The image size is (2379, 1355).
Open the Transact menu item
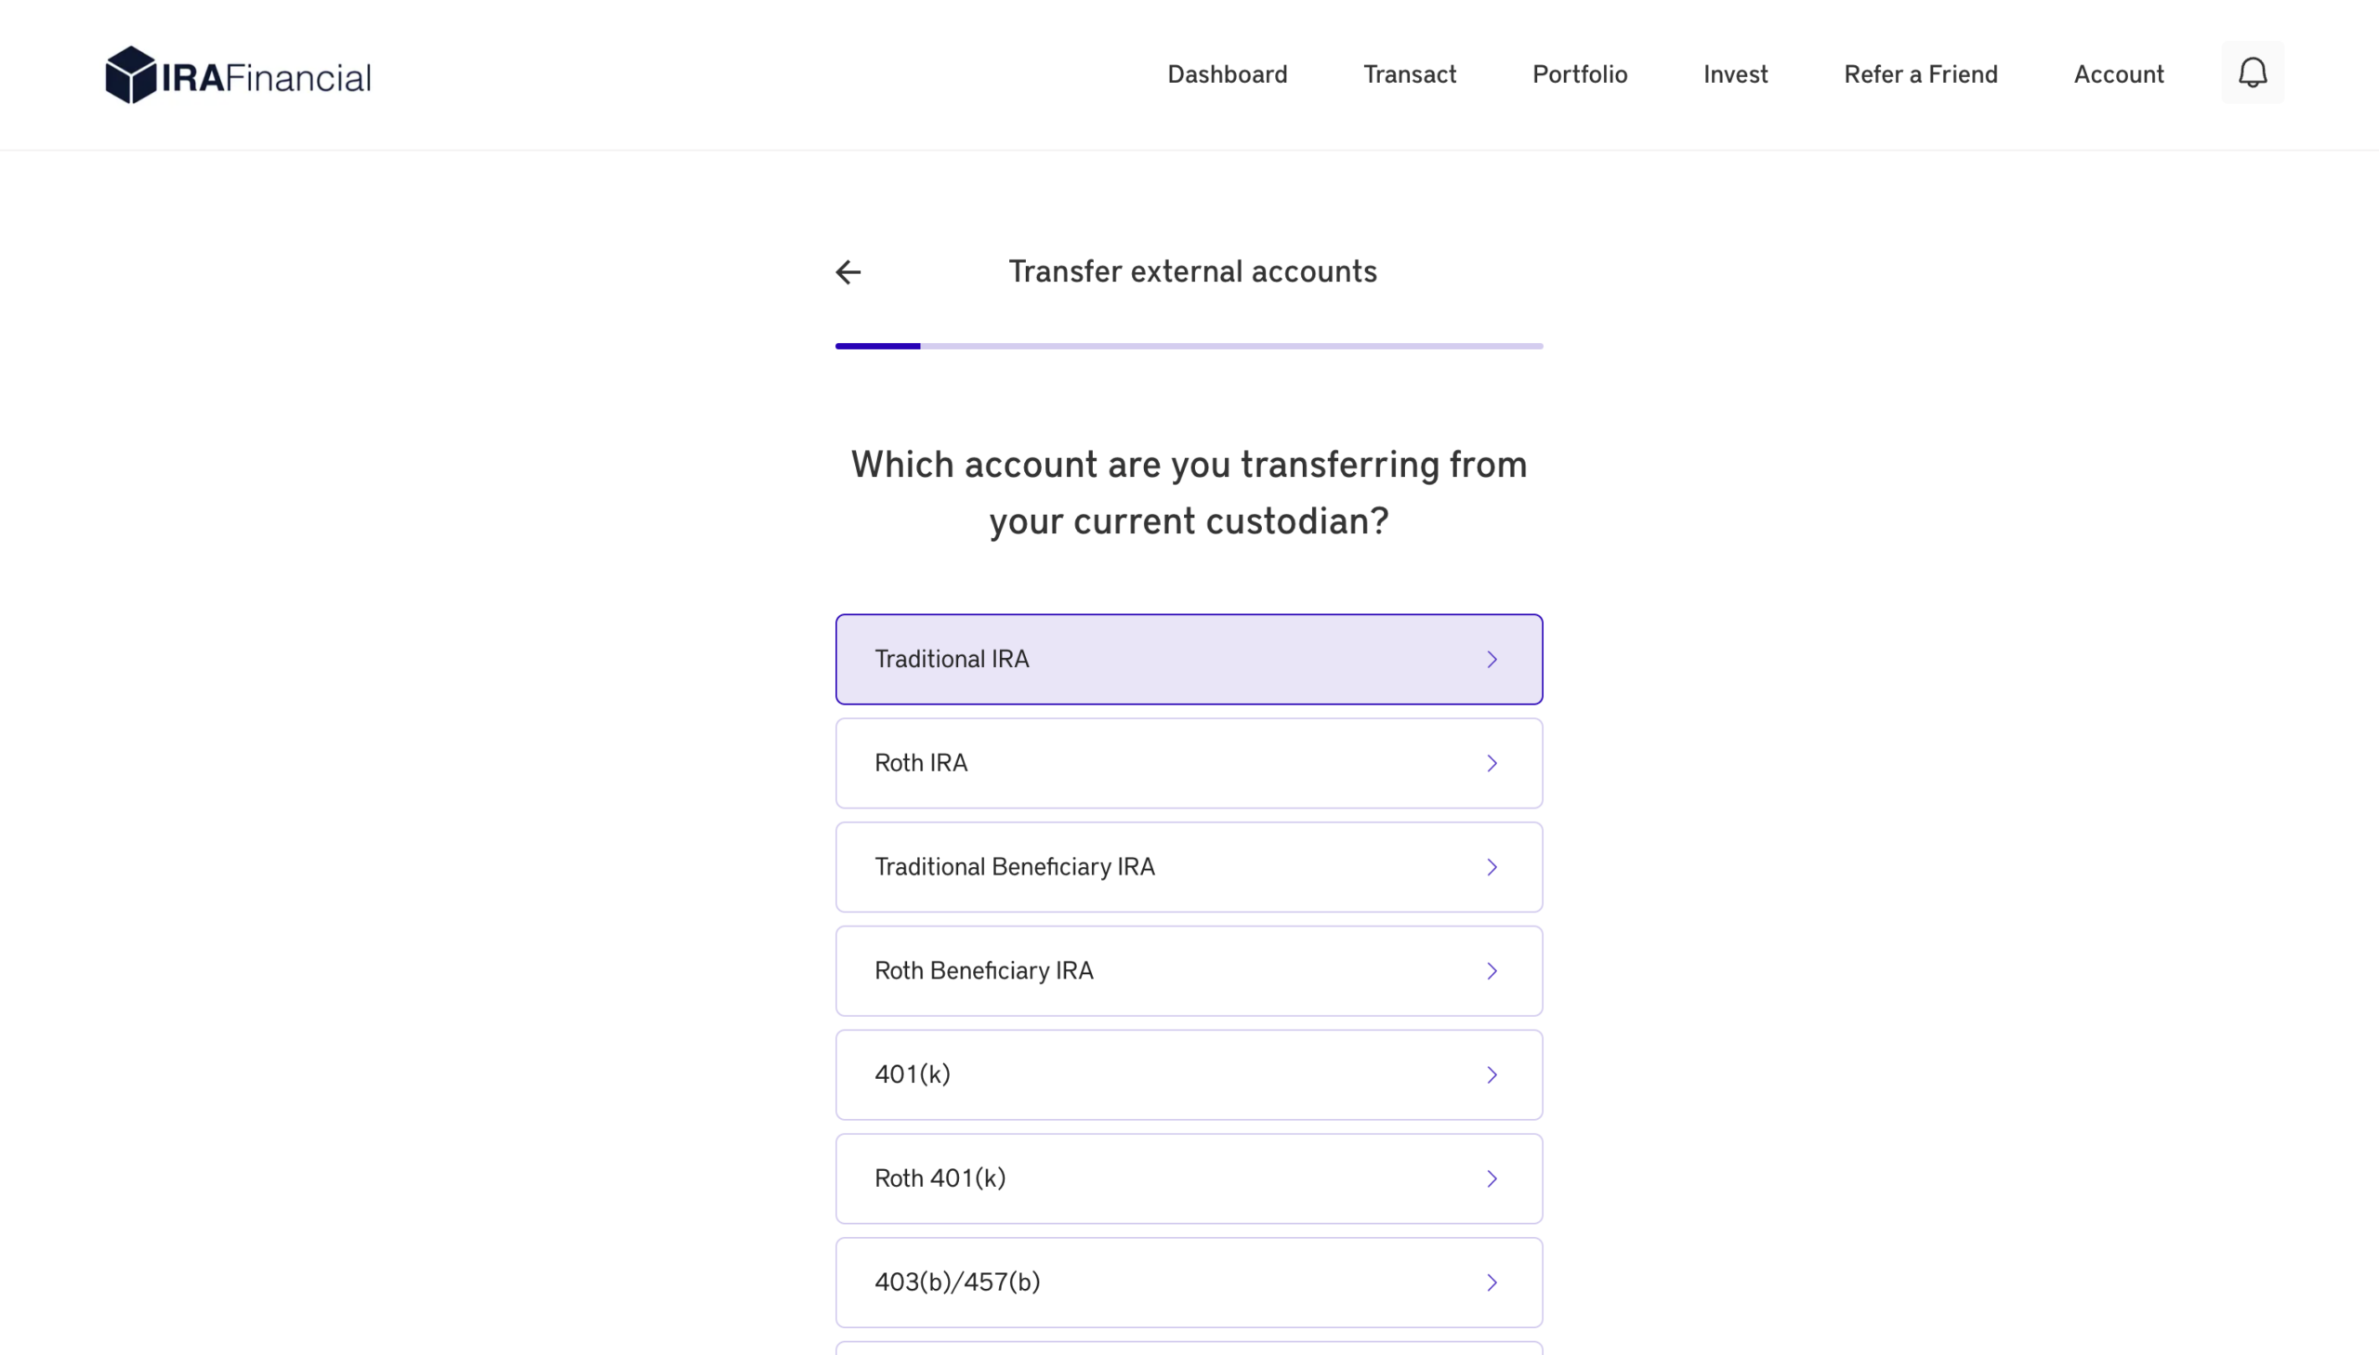pos(1410,74)
